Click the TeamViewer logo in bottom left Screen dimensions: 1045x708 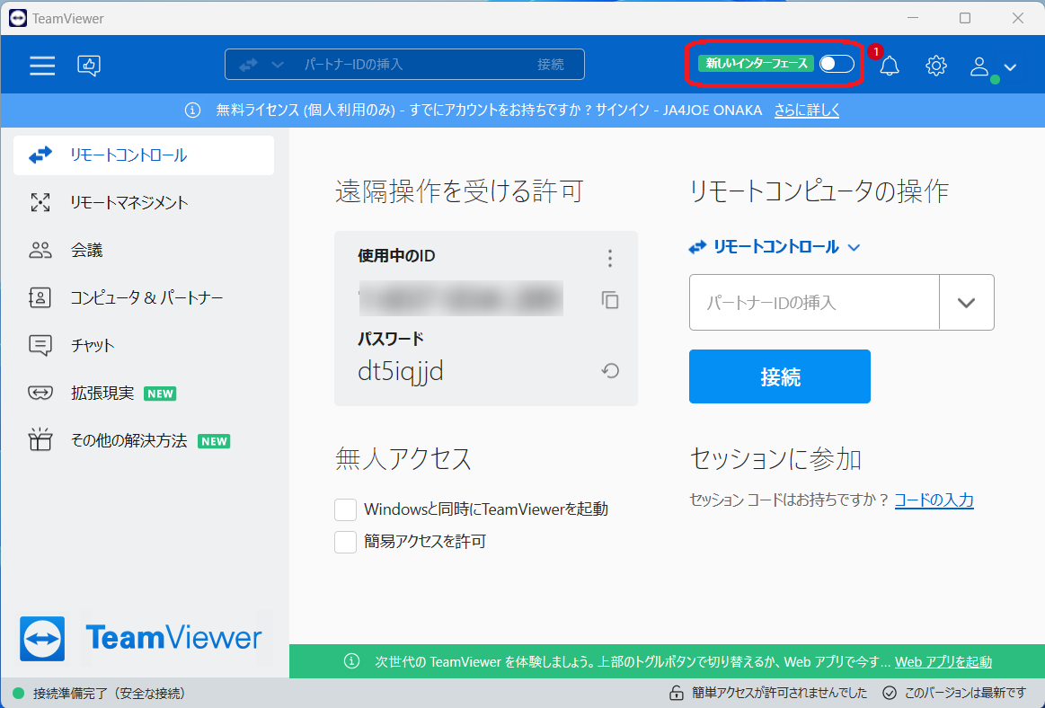(x=139, y=639)
